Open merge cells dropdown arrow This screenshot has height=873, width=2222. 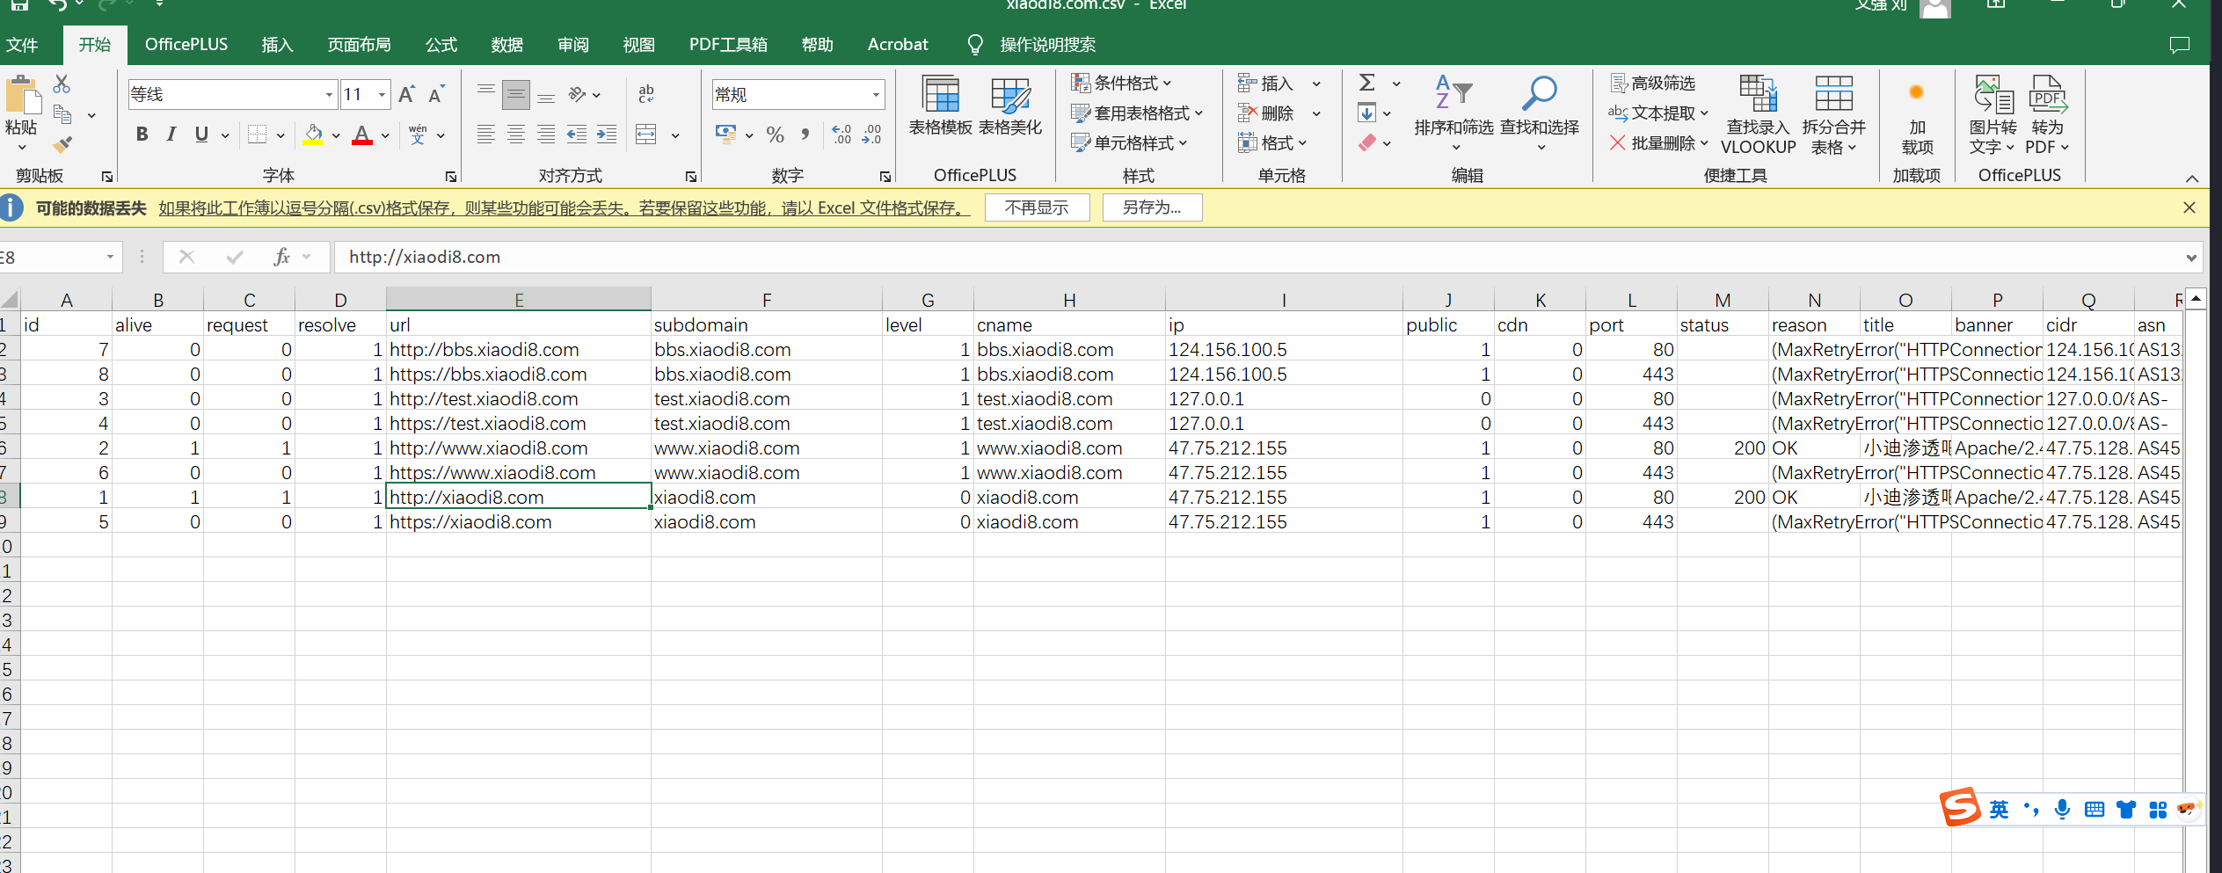click(675, 135)
